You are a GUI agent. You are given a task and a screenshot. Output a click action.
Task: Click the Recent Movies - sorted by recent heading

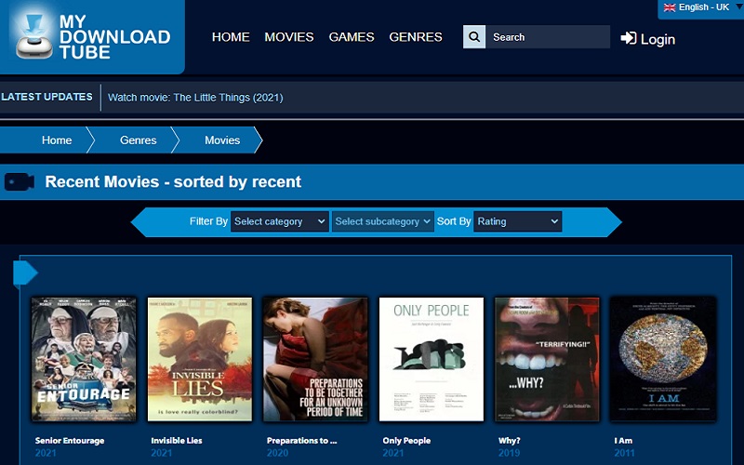173,181
